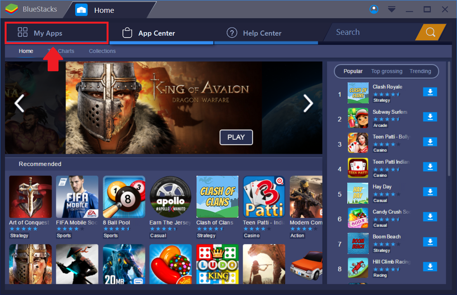The height and width of the screenshot is (295, 457).
Task: Open the ninja shadow game tile
Action: (77, 264)
